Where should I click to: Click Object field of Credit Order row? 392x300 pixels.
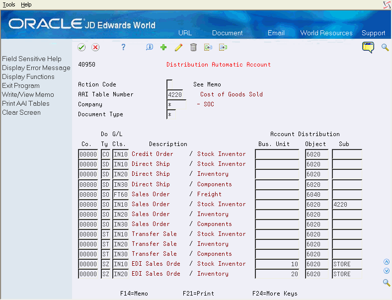pyautogui.click(x=316, y=154)
